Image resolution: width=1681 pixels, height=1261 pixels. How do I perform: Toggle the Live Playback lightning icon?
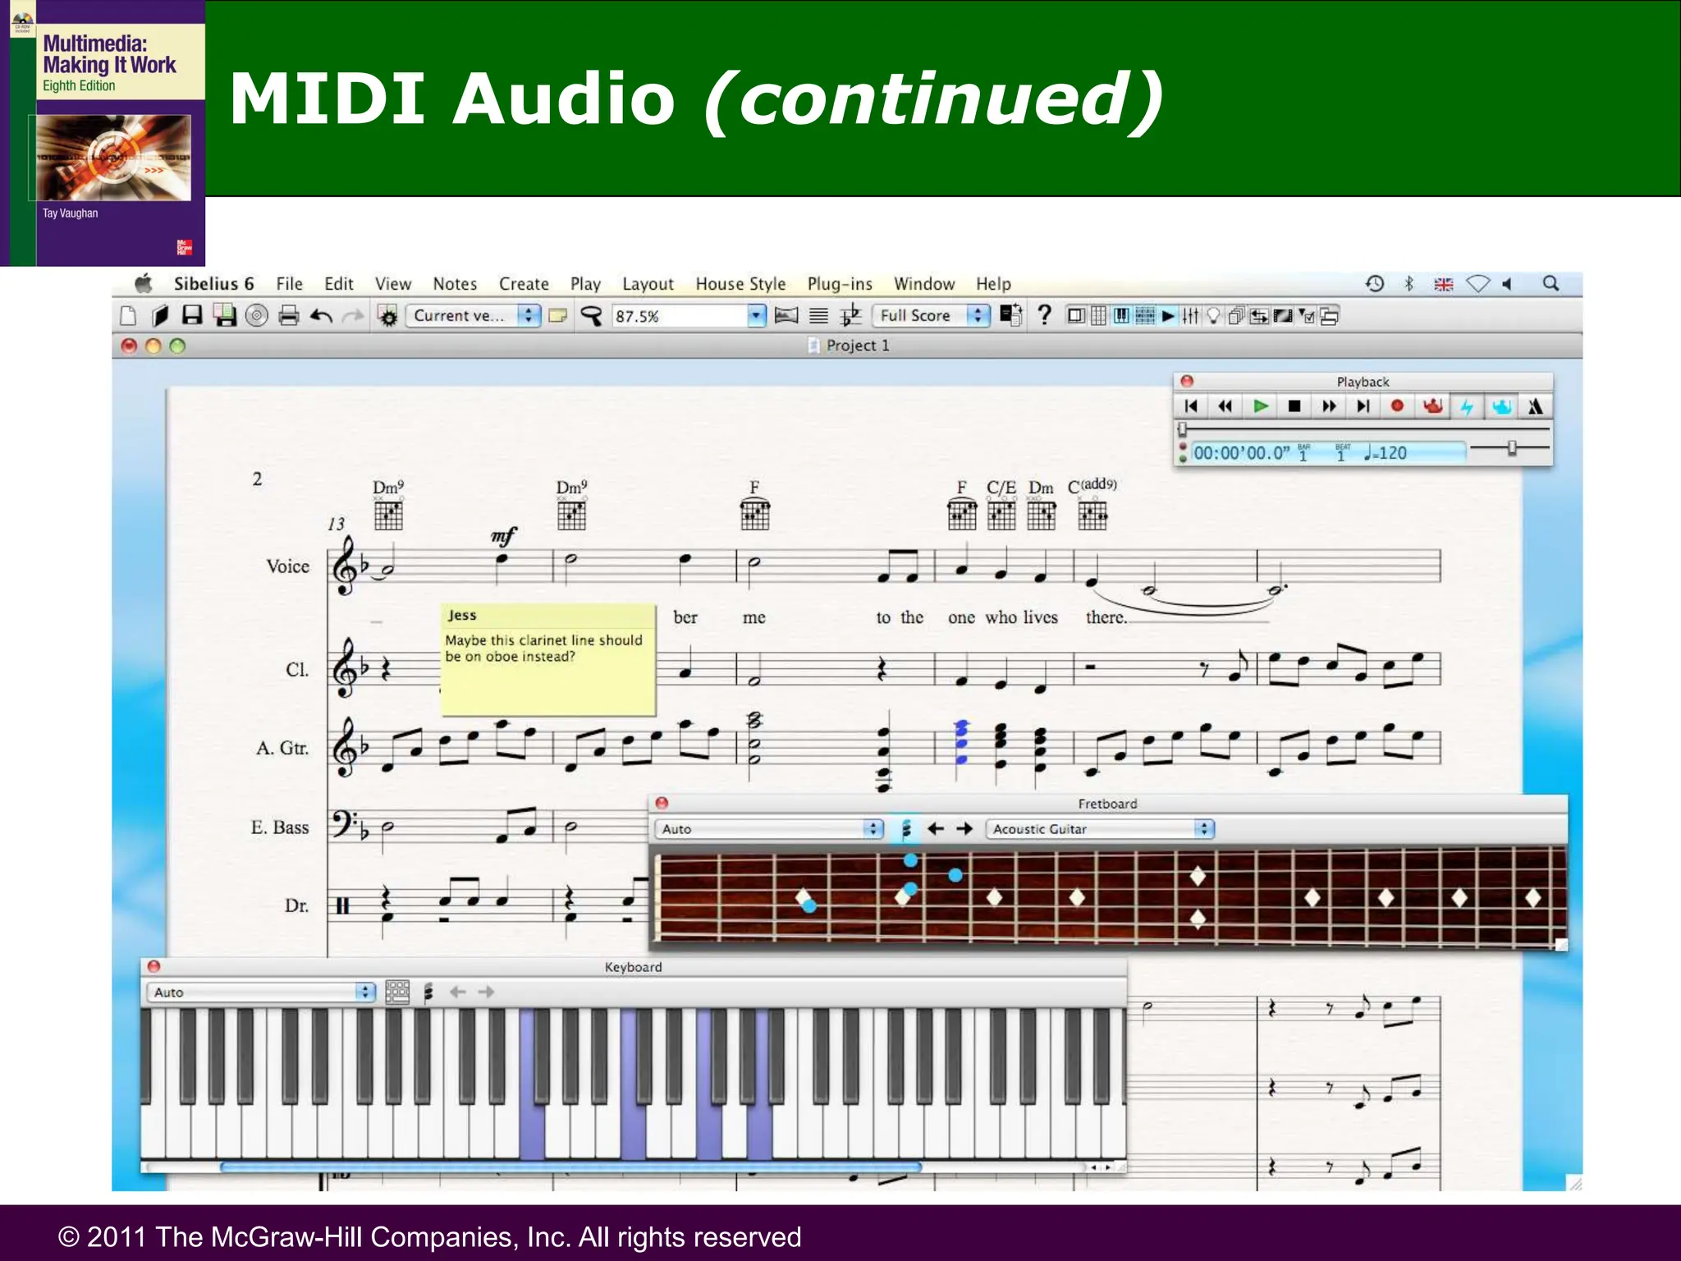pyautogui.click(x=1467, y=406)
